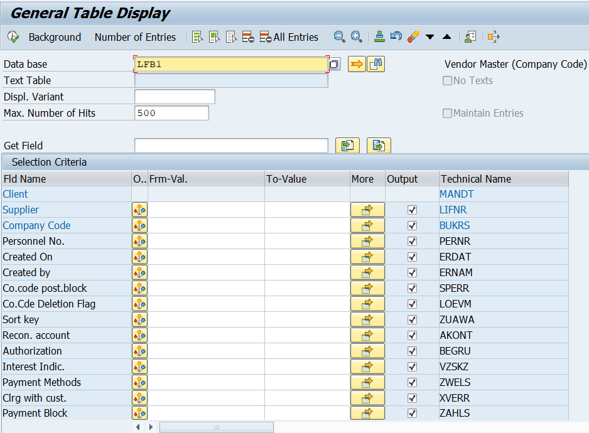The image size is (589, 433).
Task: Uncheck Output for Created by row
Action: 412,272
